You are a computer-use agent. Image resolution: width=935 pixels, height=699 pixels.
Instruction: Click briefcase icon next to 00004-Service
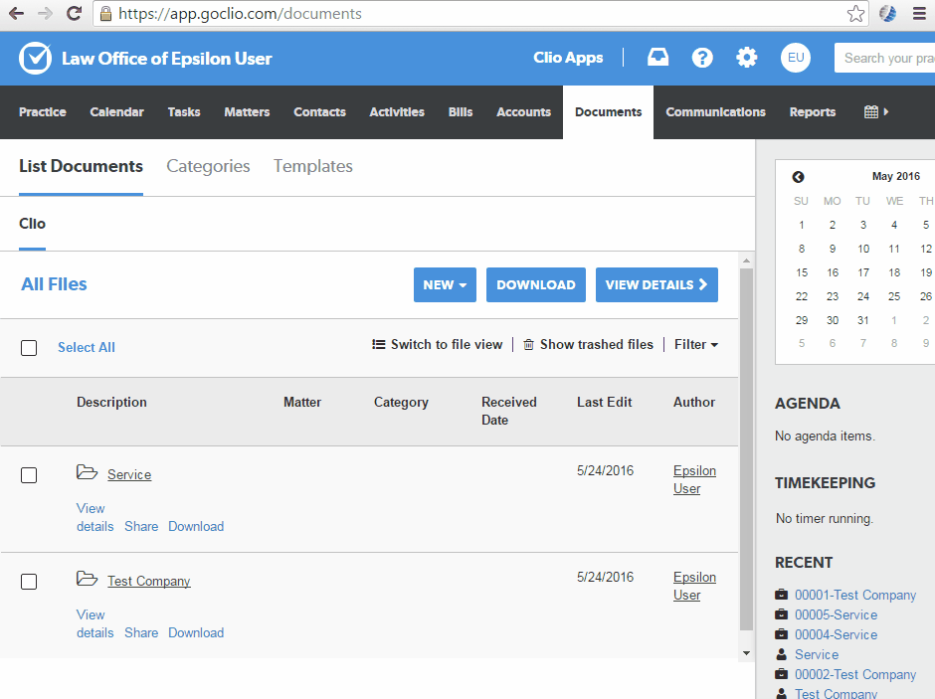[781, 634]
